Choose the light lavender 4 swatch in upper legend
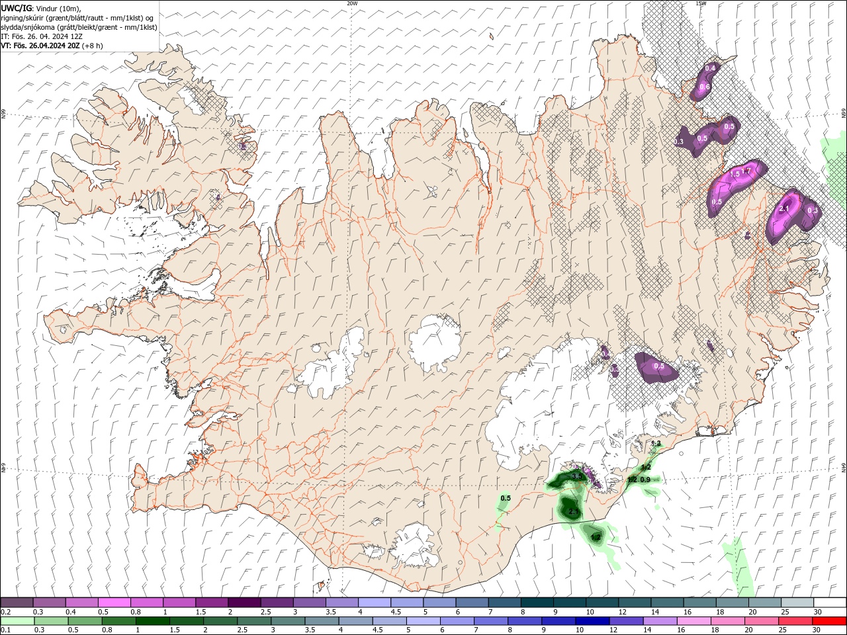Viewport: 847px width, 635px height. (374, 603)
